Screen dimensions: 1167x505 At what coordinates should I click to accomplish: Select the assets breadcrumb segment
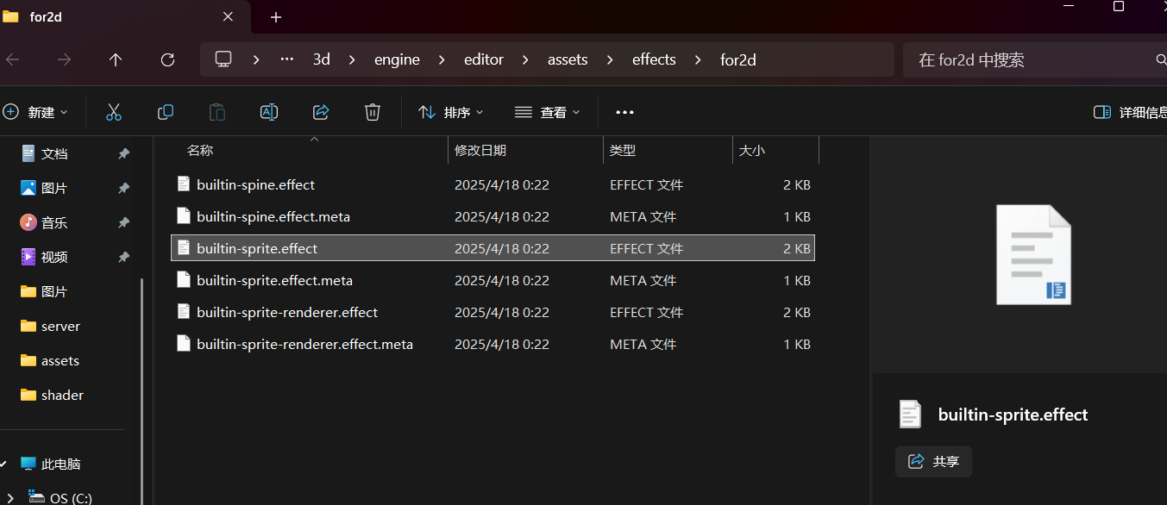click(x=568, y=59)
